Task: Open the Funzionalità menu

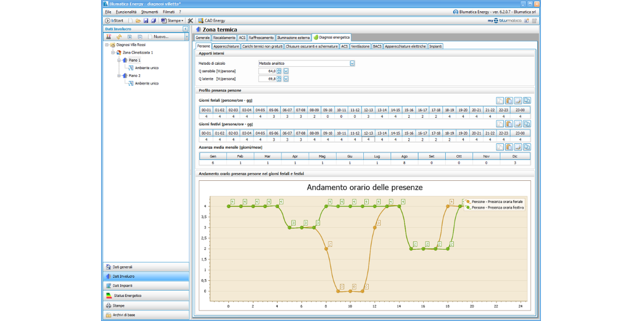Action: pos(126,11)
